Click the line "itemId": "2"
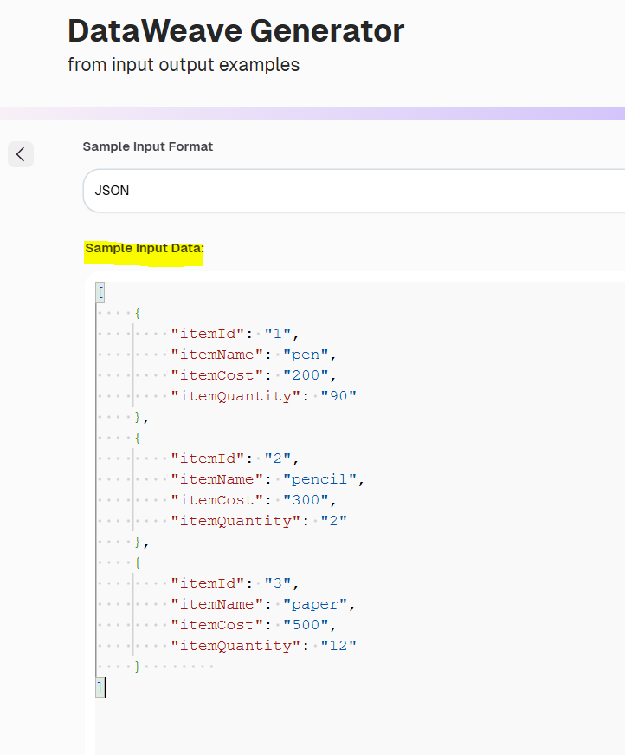 (x=235, y=459)
